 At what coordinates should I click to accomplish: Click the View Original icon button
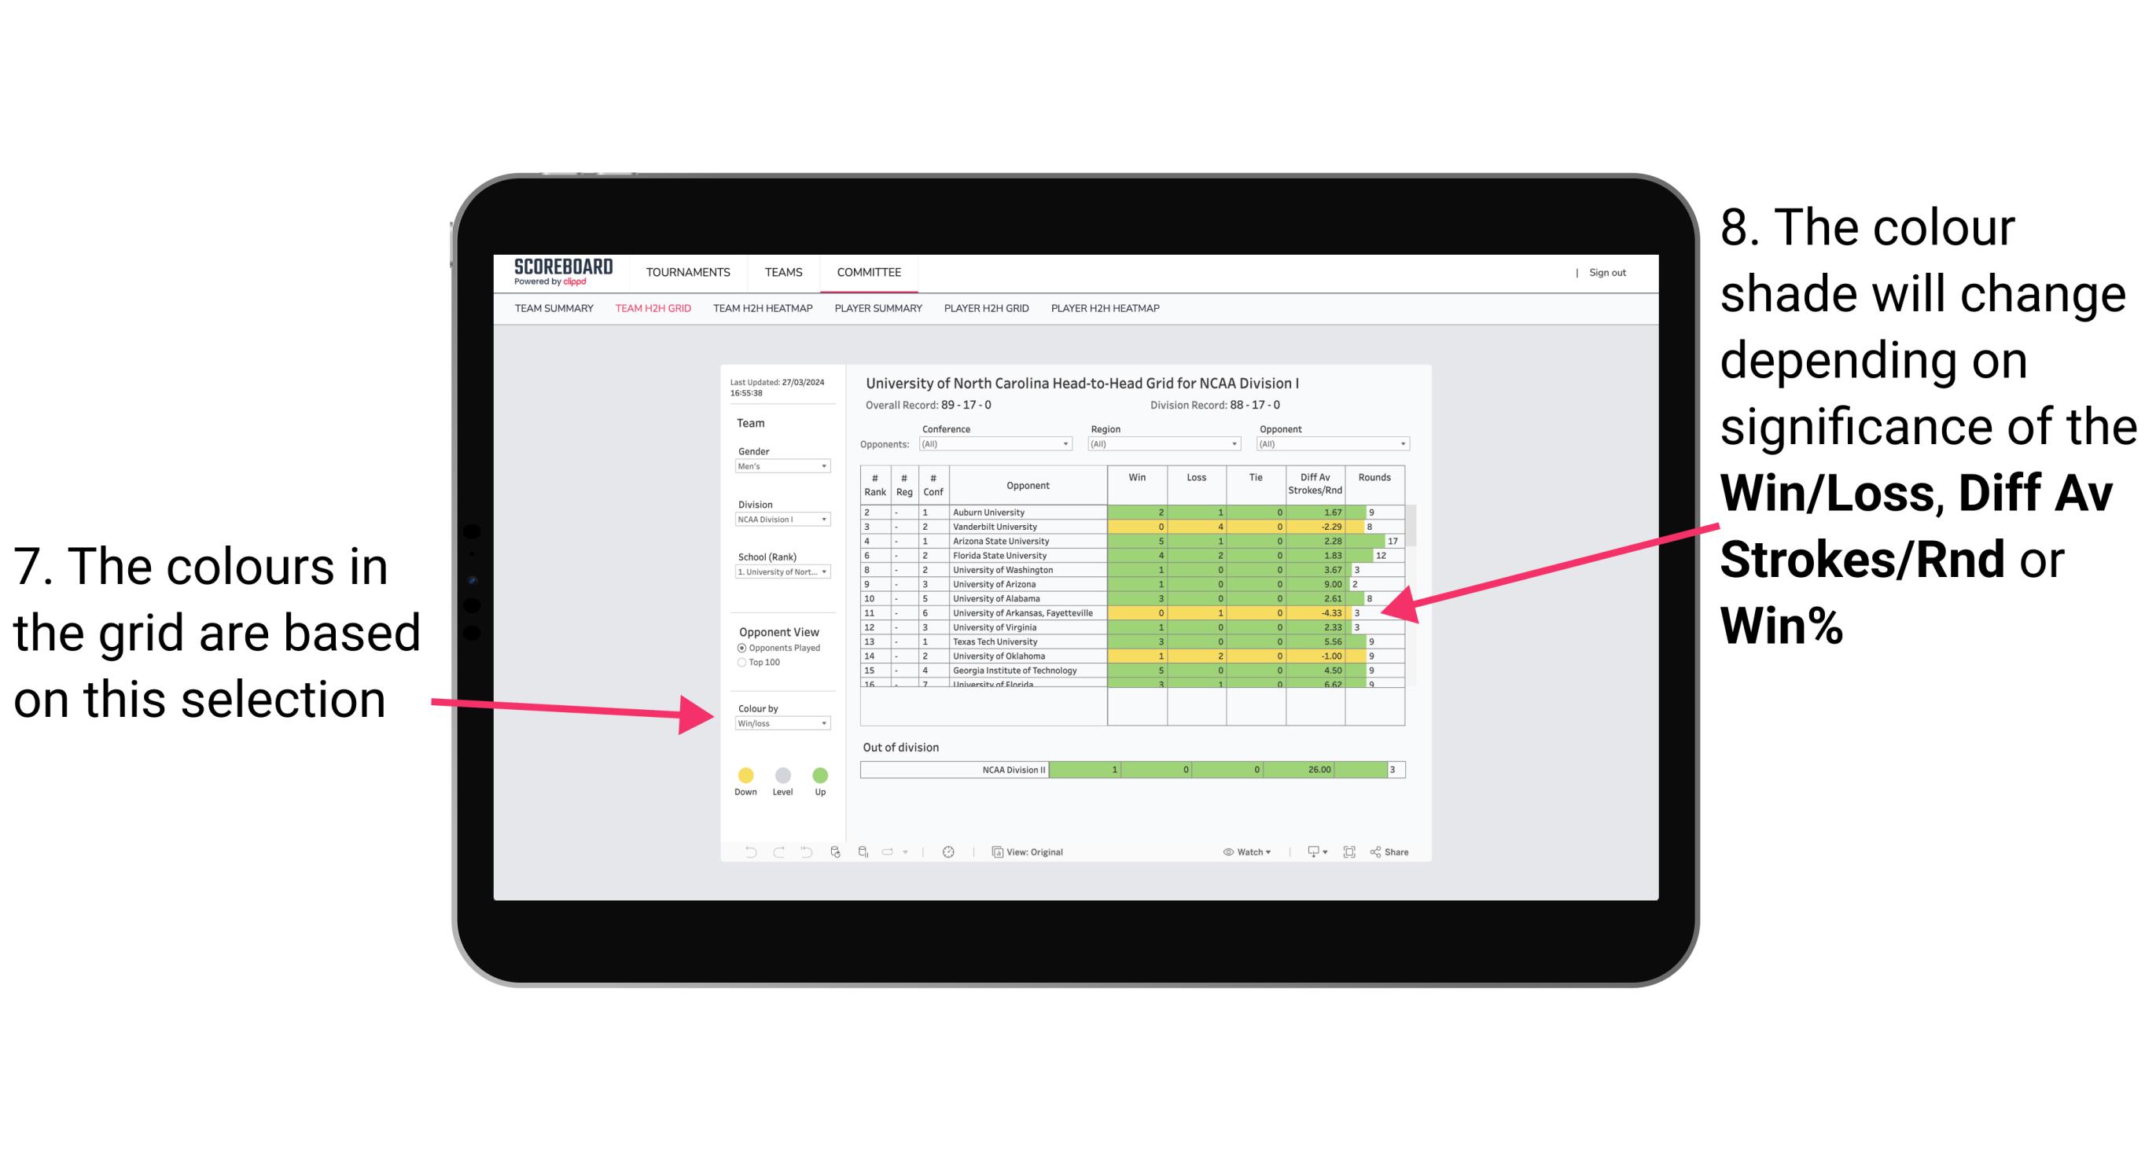(994, 850)
